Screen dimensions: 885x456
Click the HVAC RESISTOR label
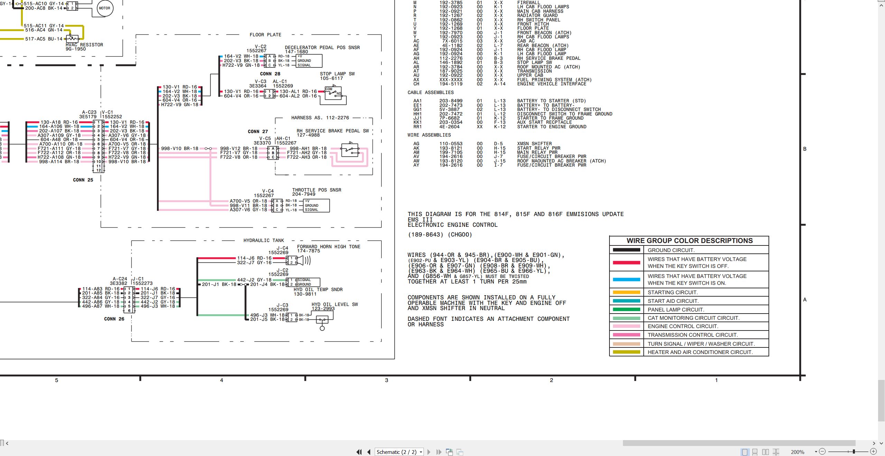pyautogui.click(x=84, y=45)
